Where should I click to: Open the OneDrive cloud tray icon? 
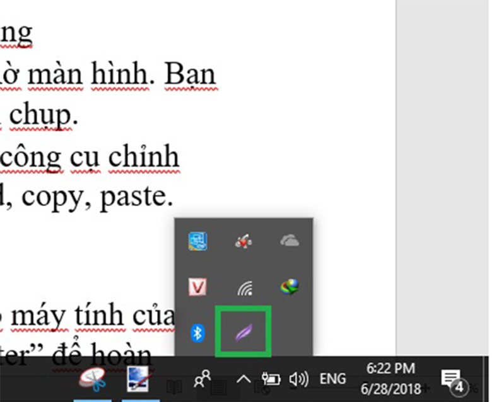coord(290,241)
